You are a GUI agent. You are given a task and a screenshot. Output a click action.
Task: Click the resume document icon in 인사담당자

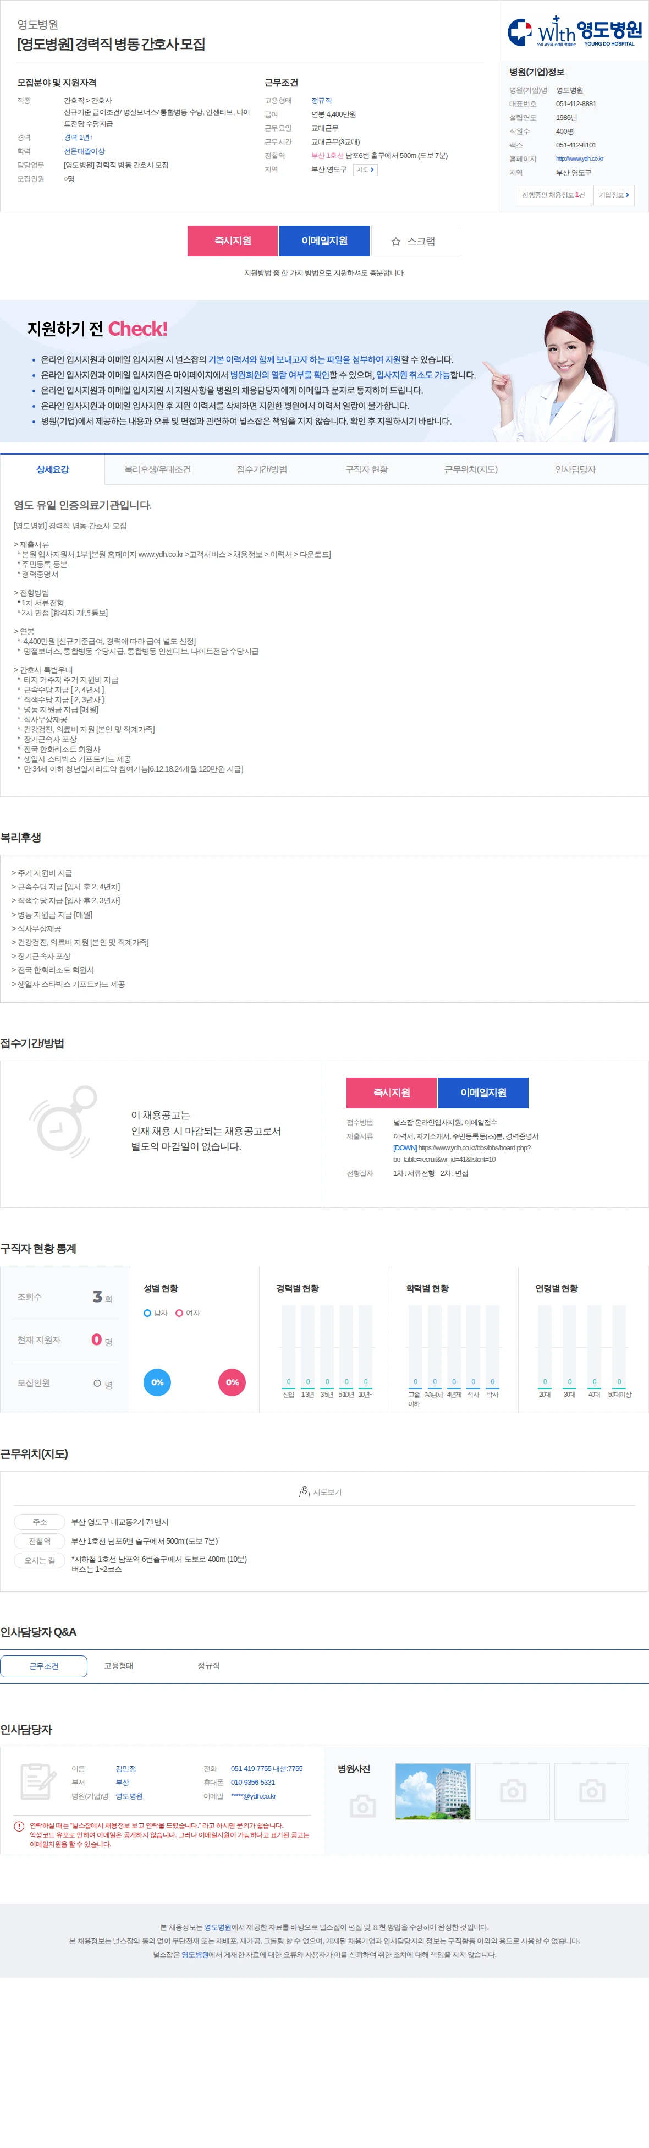(37, 1782)
